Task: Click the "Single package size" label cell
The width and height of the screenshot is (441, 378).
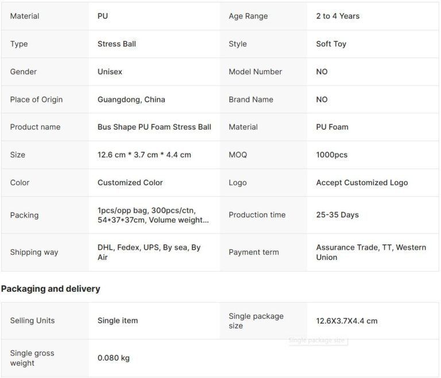Action: tap(256, 320)
